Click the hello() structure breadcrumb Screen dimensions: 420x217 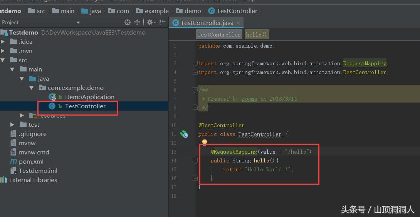256,35
